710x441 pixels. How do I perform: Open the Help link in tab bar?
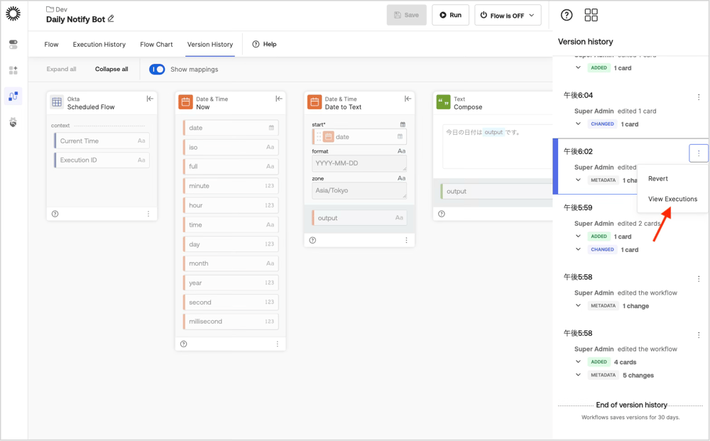[x=264, y=44]
